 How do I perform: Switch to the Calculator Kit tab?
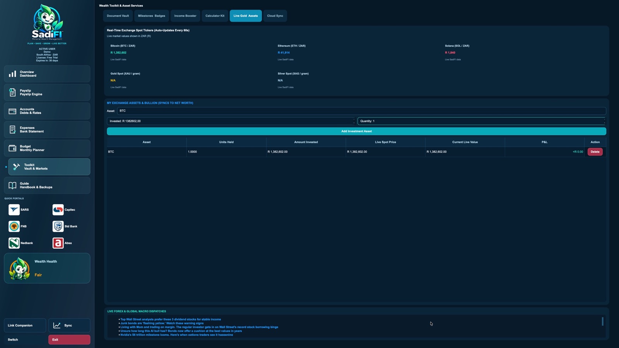coord(215,16)
